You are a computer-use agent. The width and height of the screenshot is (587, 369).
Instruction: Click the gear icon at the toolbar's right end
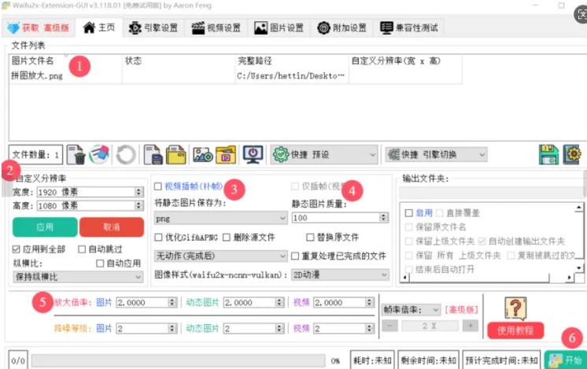572,154
